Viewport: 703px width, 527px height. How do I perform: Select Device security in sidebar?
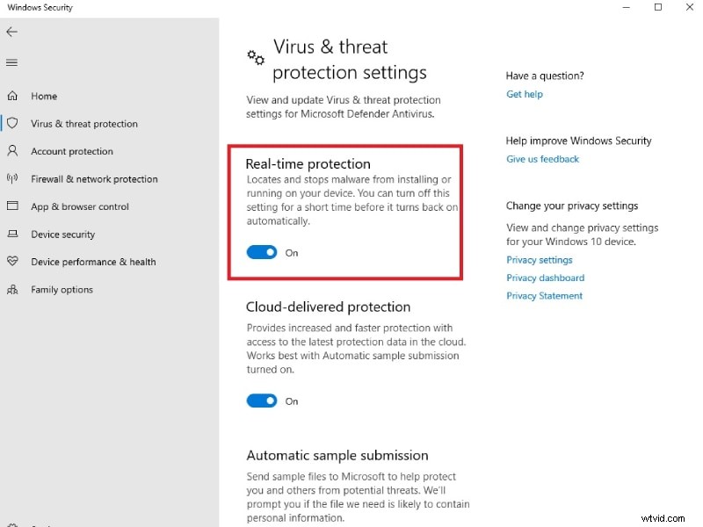[62, 235]
